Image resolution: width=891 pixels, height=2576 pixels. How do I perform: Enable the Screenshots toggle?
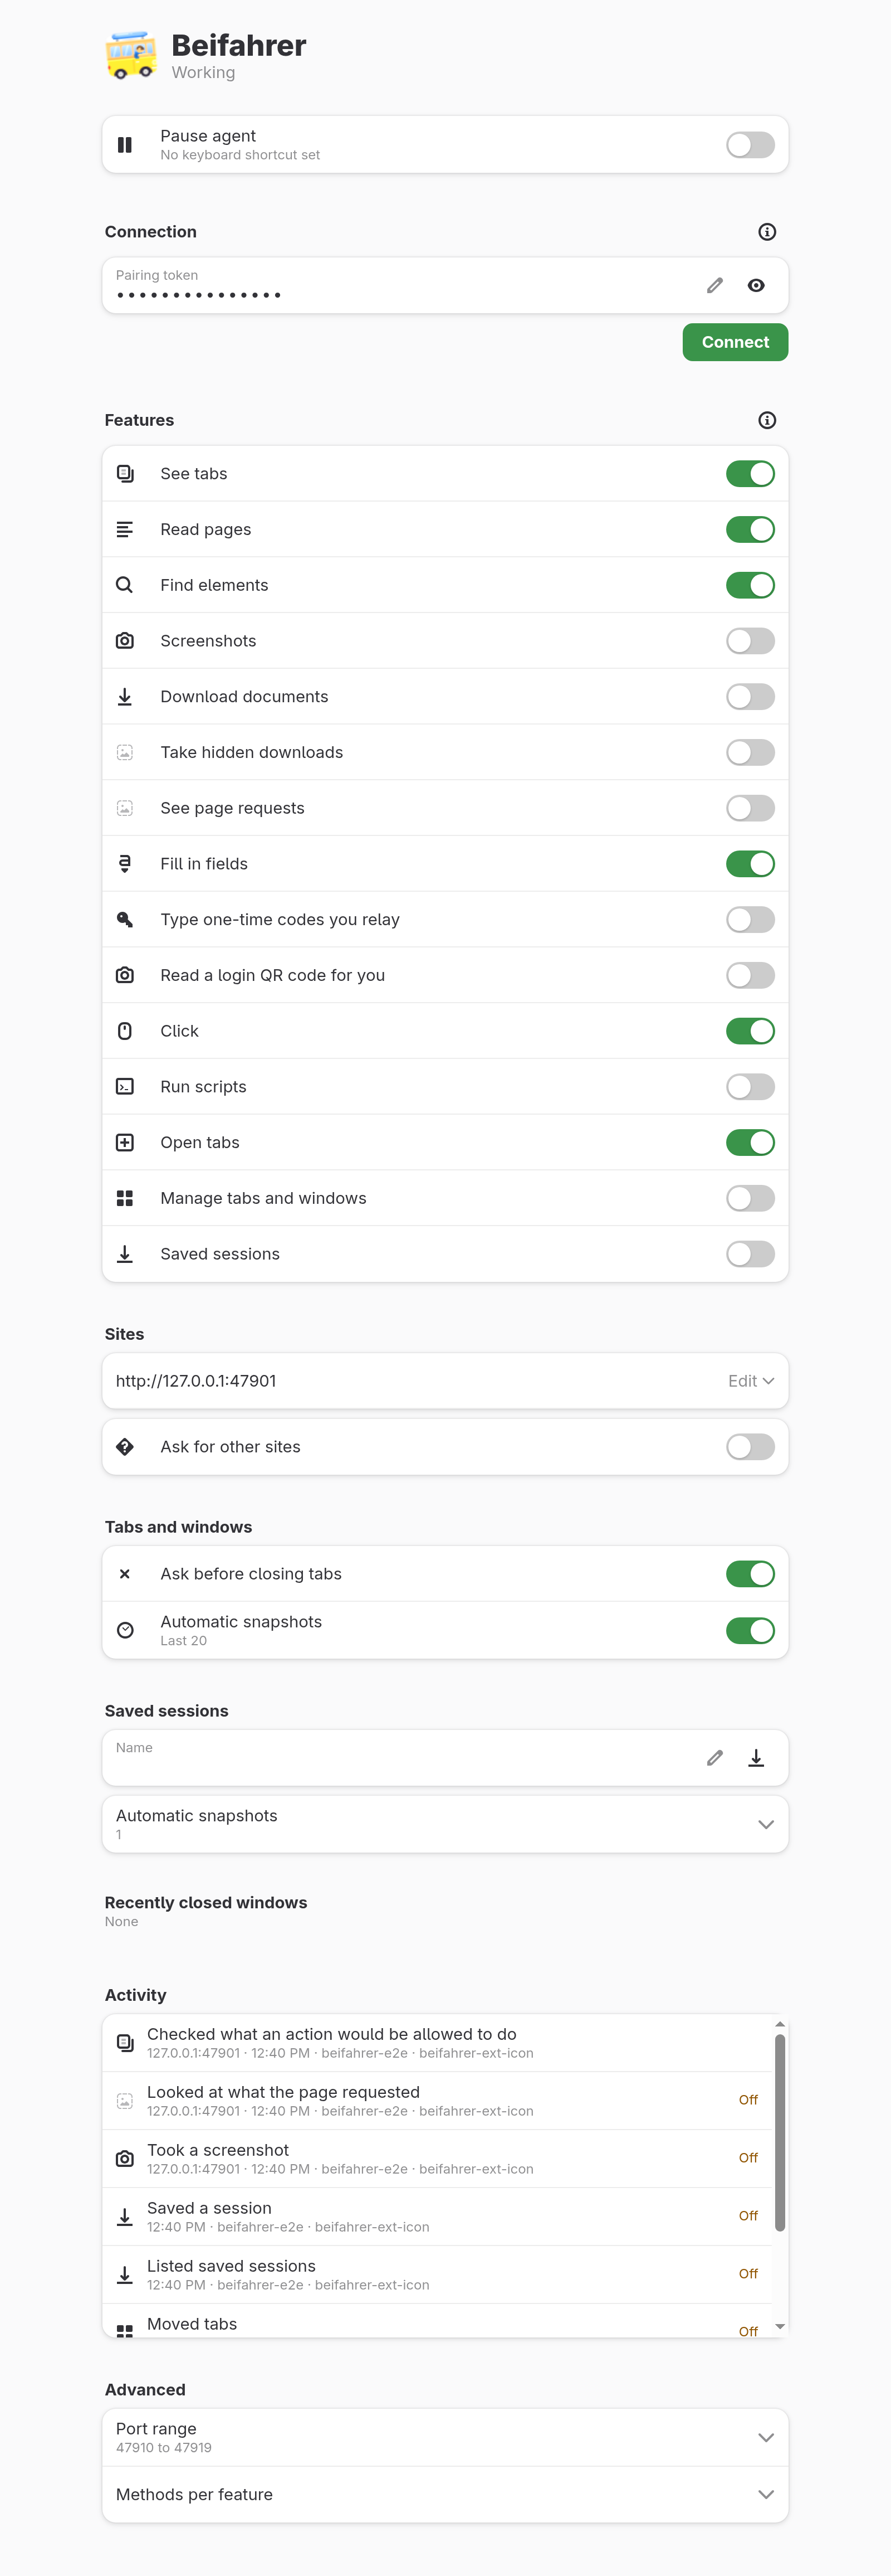(750, 641)
